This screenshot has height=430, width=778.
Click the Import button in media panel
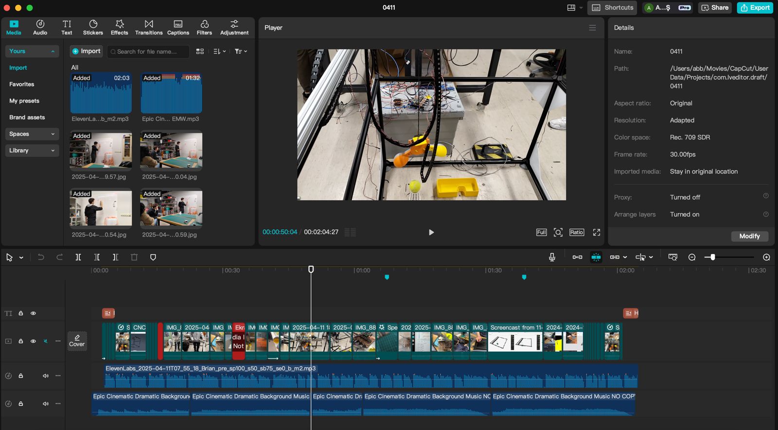point(86,51)
